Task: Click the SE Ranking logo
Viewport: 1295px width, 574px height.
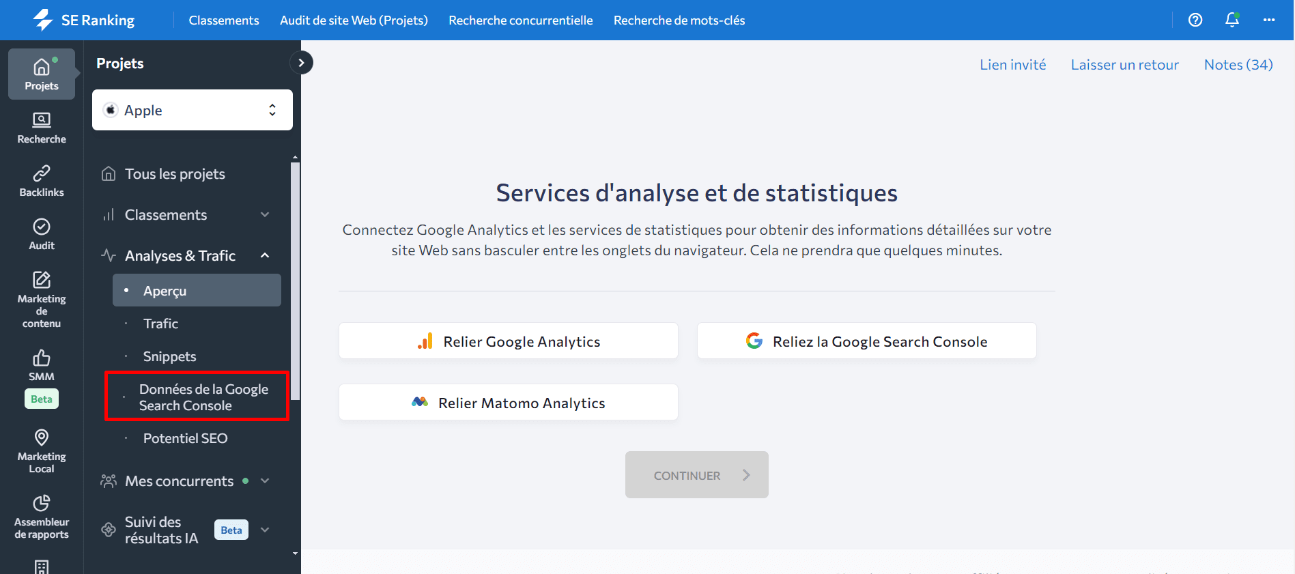Action: tap(84, 20)
